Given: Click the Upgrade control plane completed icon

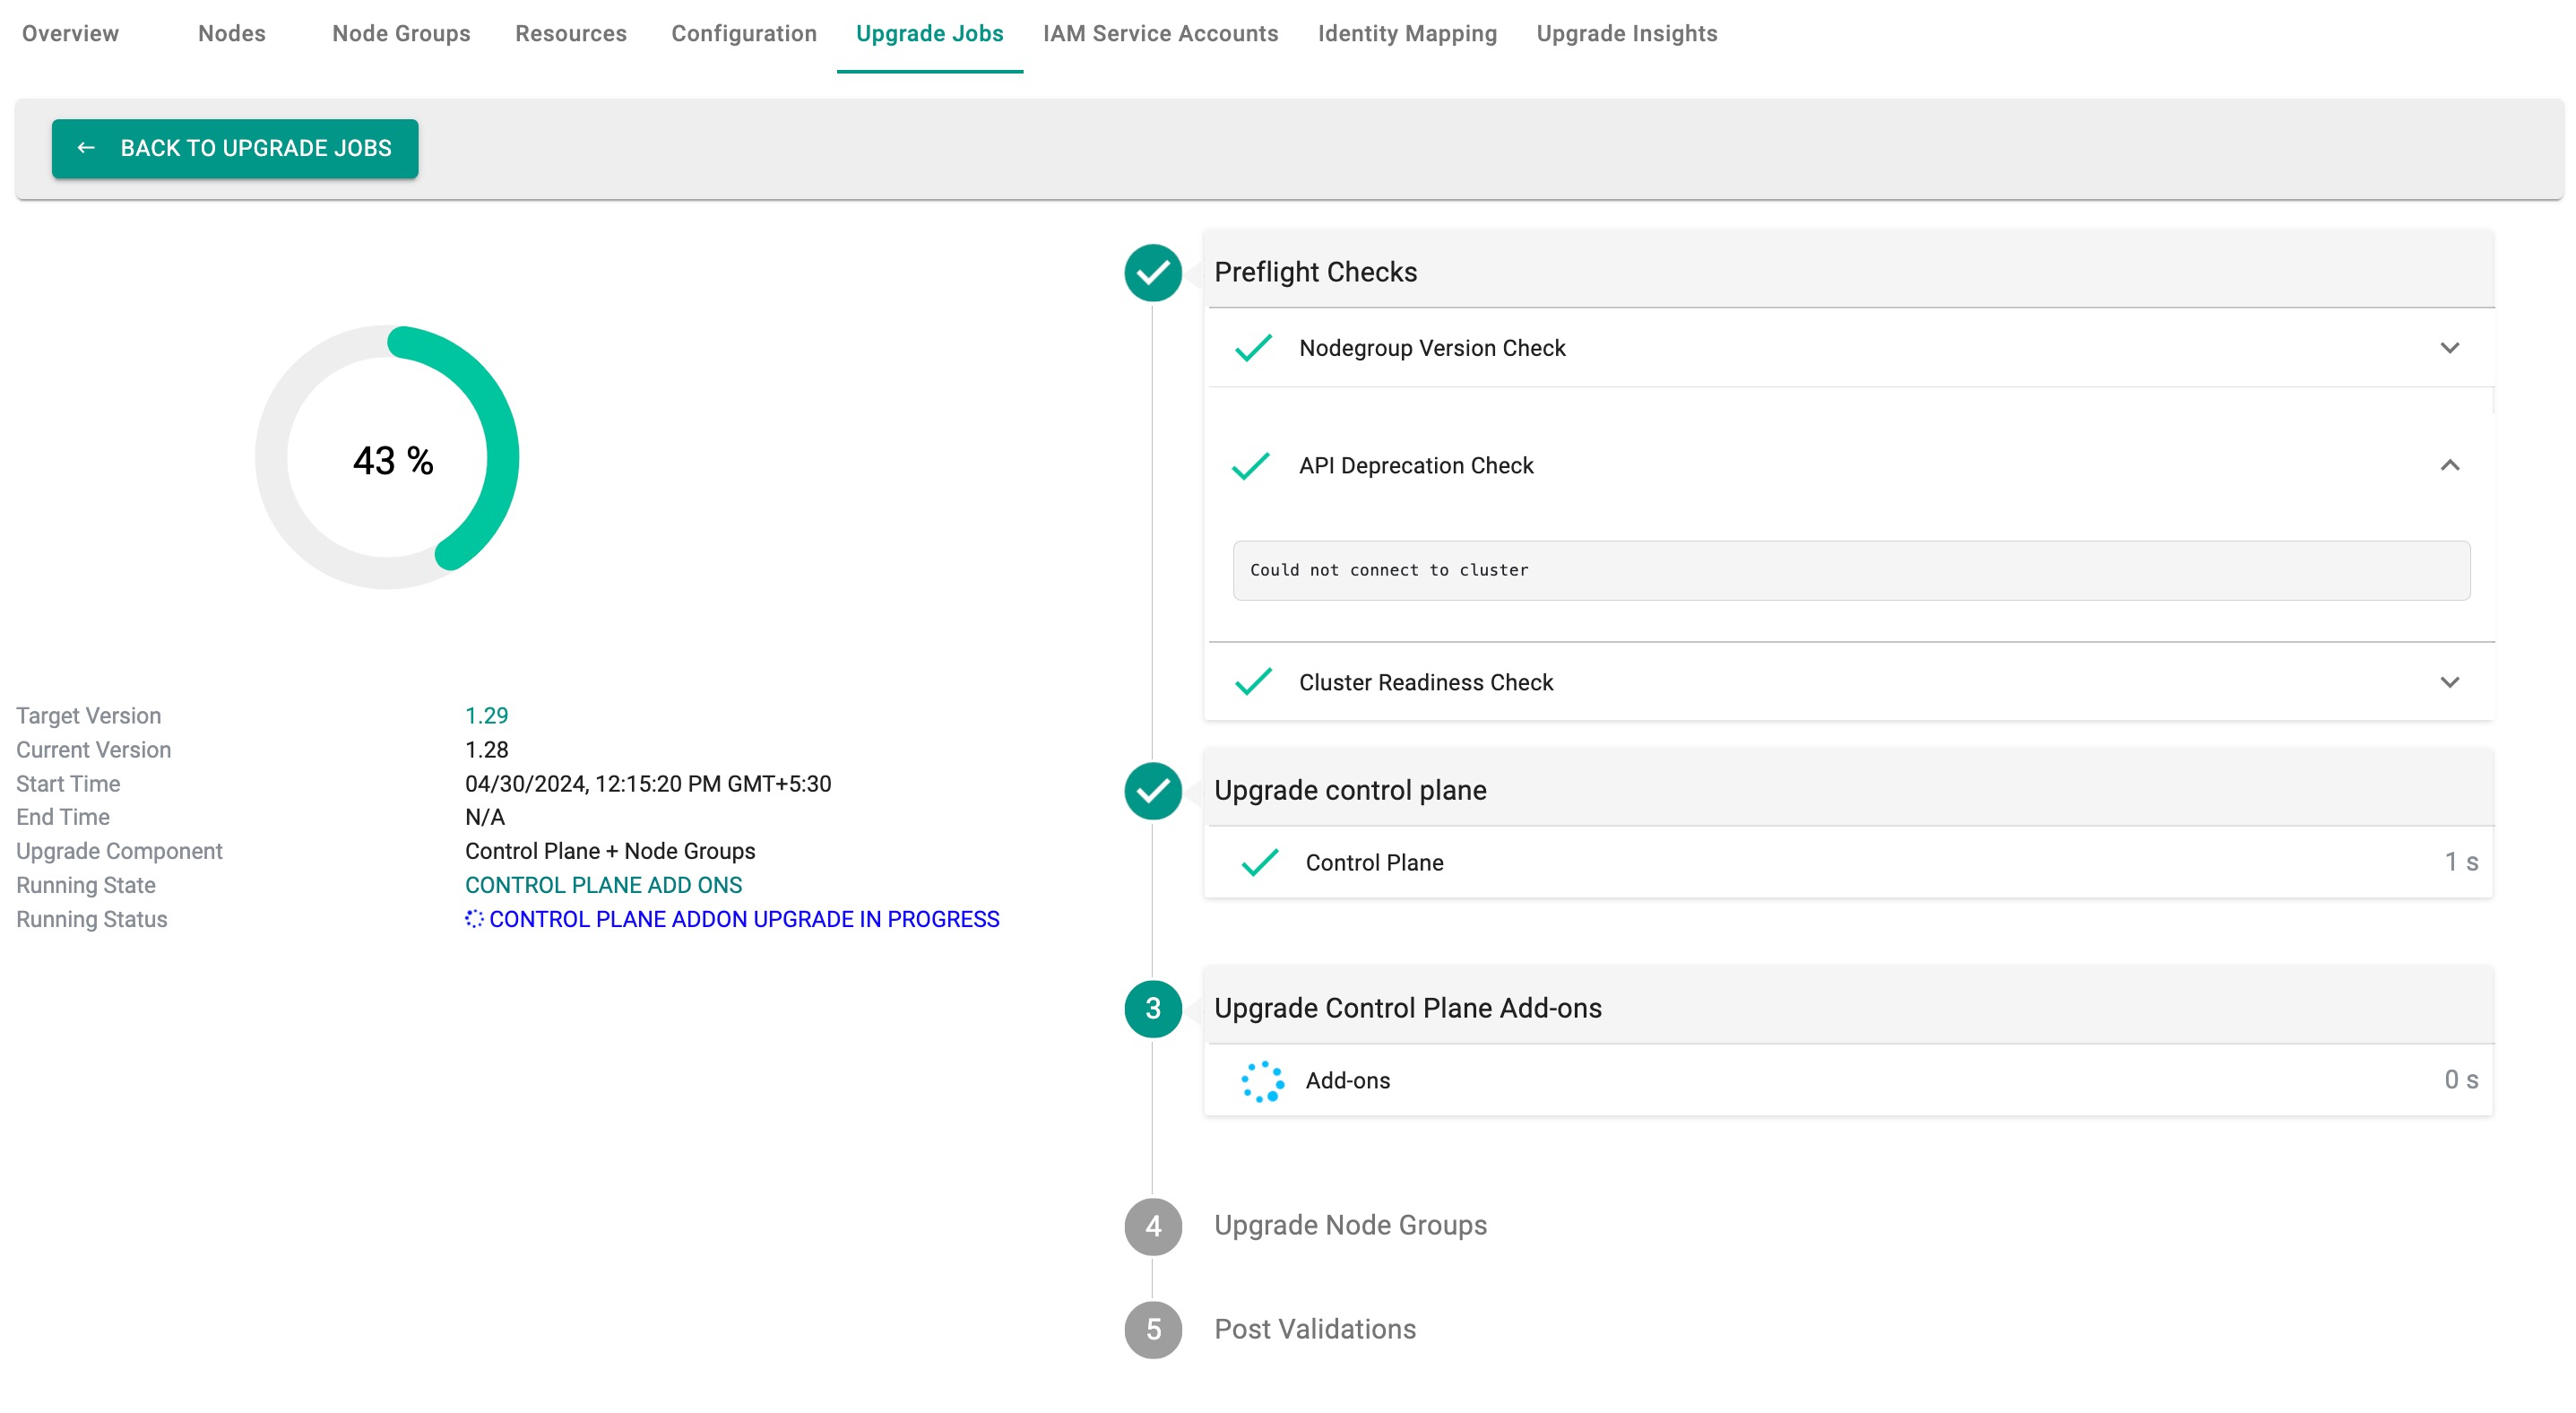Looking at the screenshot, I should click(1153, 790).
